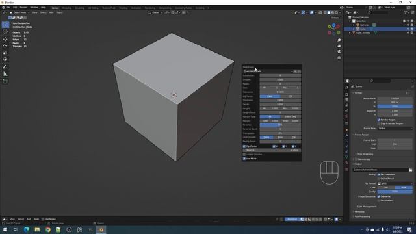Open the Edit menu
Image resolution: width=416 pixels, height=234 pixels.
(15, 8)
